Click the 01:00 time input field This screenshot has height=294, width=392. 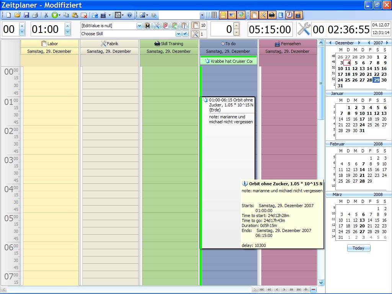[47, 29]
